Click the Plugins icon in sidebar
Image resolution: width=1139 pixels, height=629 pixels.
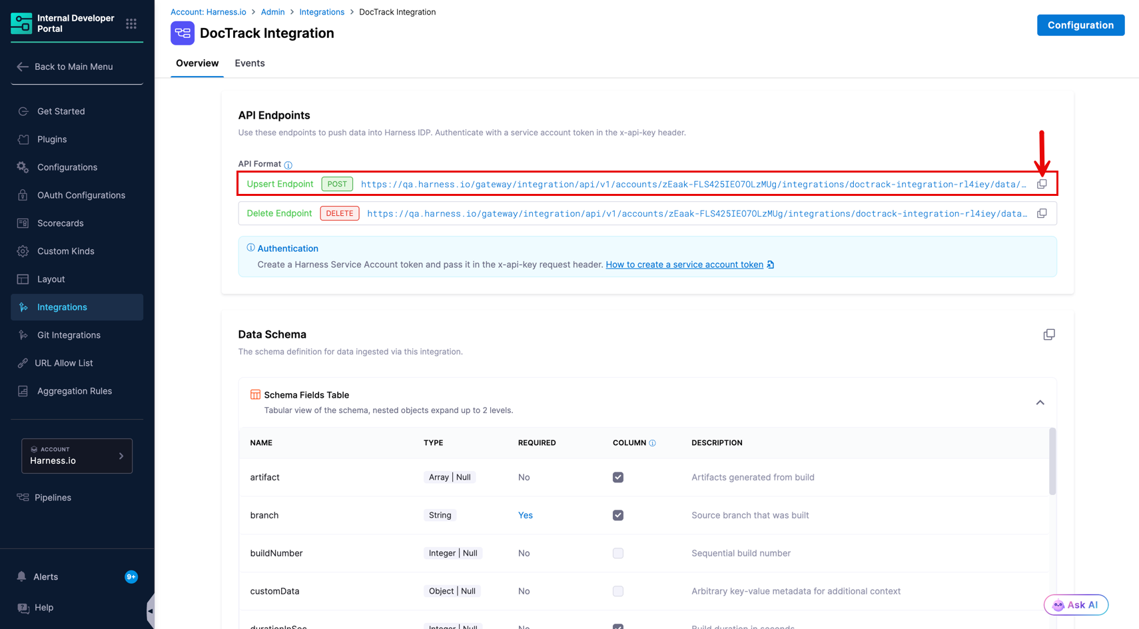(23, 139)
